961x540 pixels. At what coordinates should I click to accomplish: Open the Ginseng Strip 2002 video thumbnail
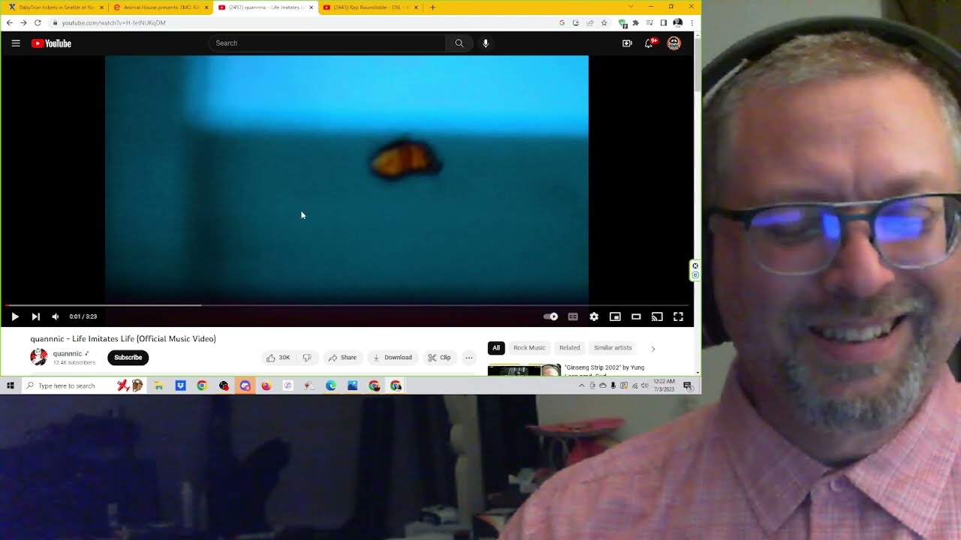tap(524, 370)
